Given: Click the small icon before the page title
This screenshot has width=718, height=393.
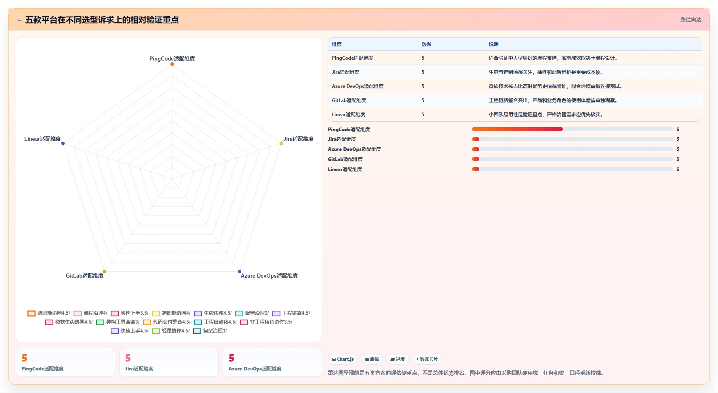Looking at the screenshot, I should [19, 20].
